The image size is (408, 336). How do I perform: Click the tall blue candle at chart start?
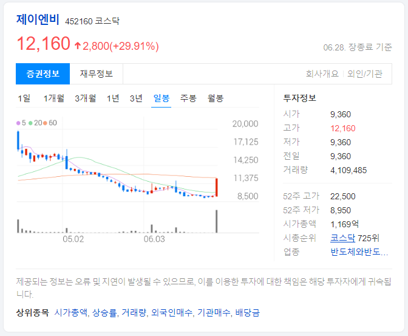click(18, 141)
